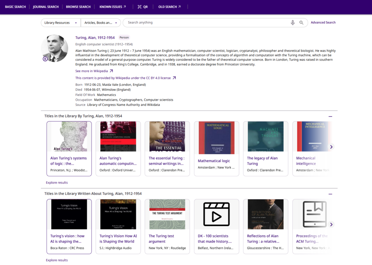
Task: Open the Mechanical intelligence title
Action: (x=306, y=161)
